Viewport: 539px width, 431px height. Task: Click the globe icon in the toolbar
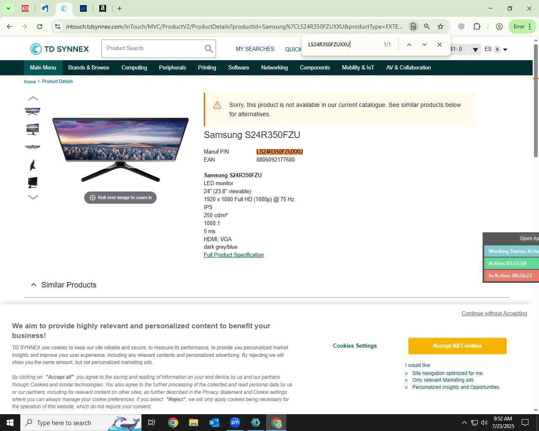coord(462,27)
